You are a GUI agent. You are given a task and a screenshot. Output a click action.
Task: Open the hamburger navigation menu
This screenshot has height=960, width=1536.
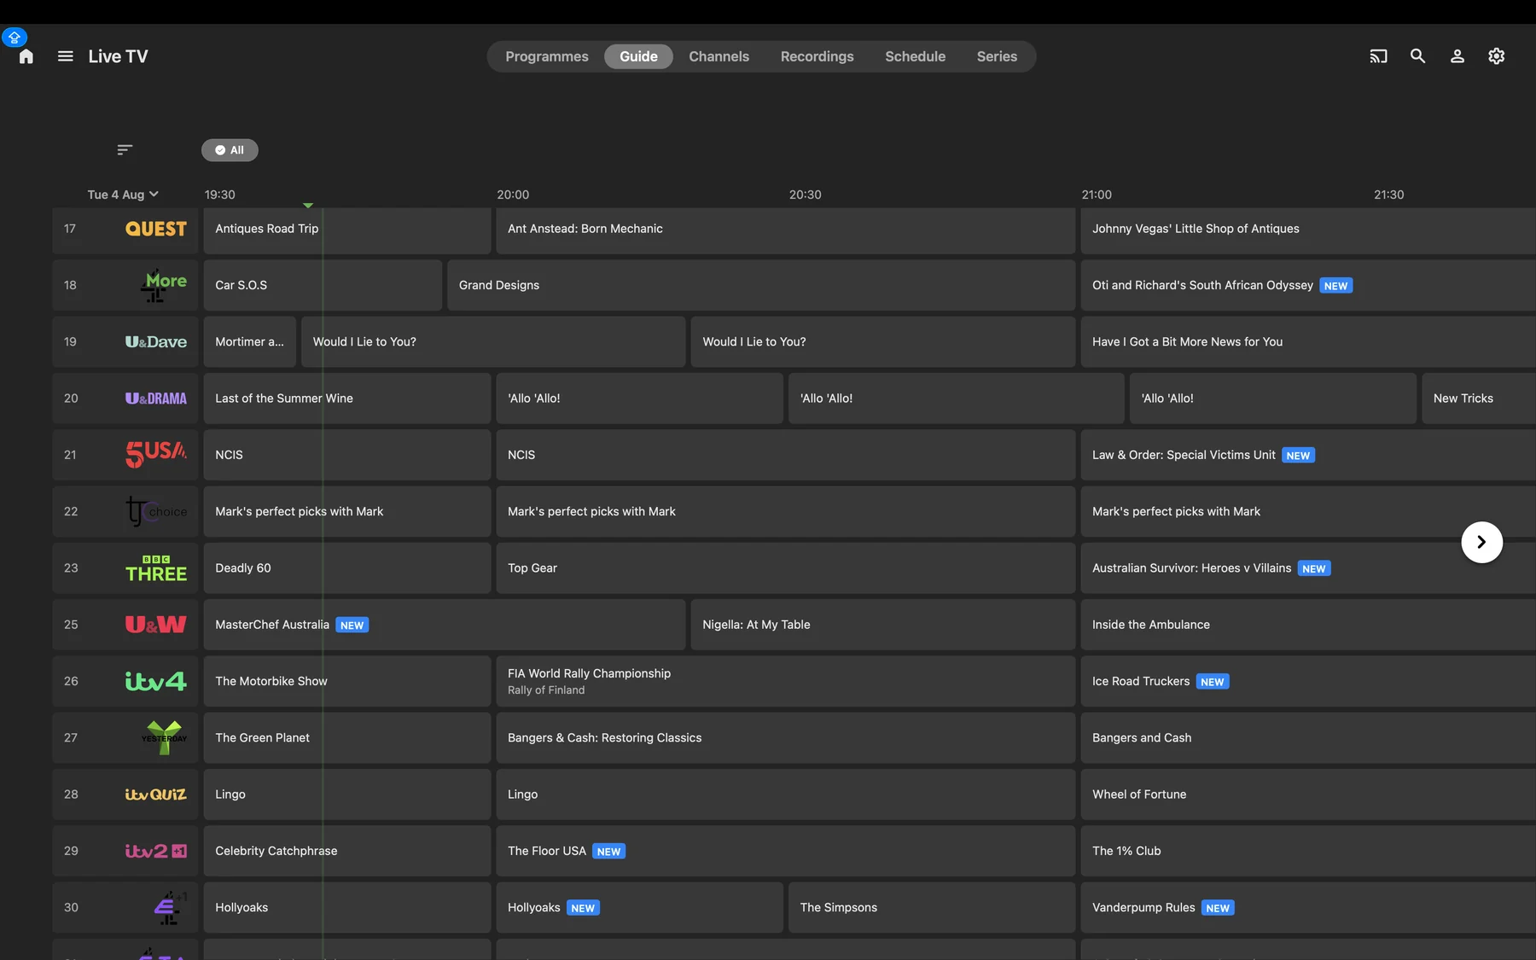66,56
